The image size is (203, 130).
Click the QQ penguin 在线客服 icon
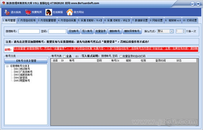point(49,12)
